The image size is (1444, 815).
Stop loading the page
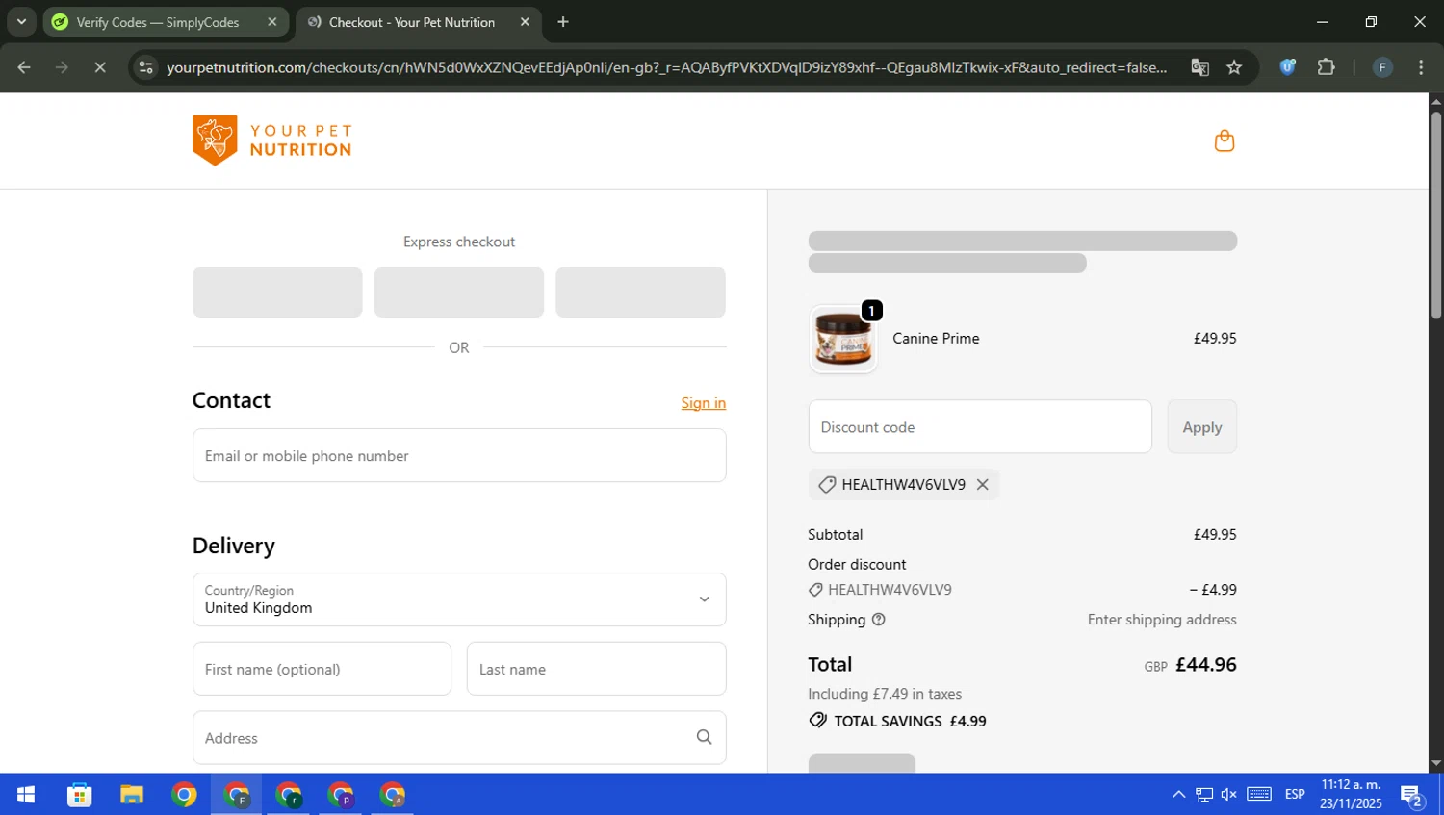pos(100,67)
